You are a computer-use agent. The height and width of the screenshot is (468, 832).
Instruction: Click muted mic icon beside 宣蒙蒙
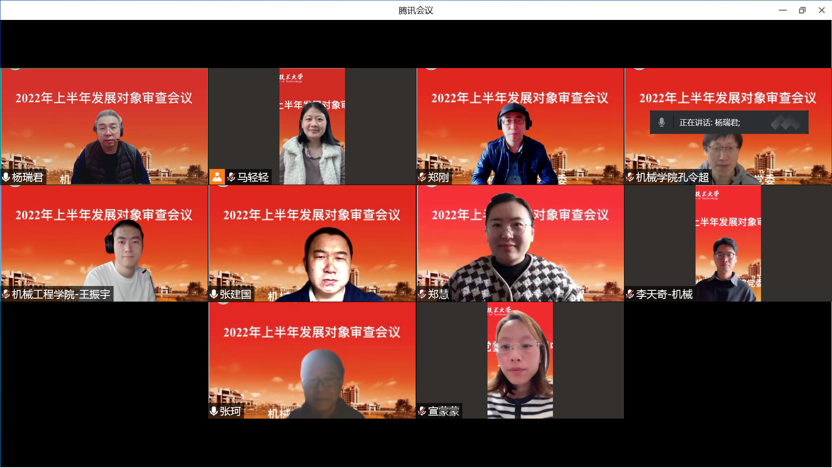point(422,411)
